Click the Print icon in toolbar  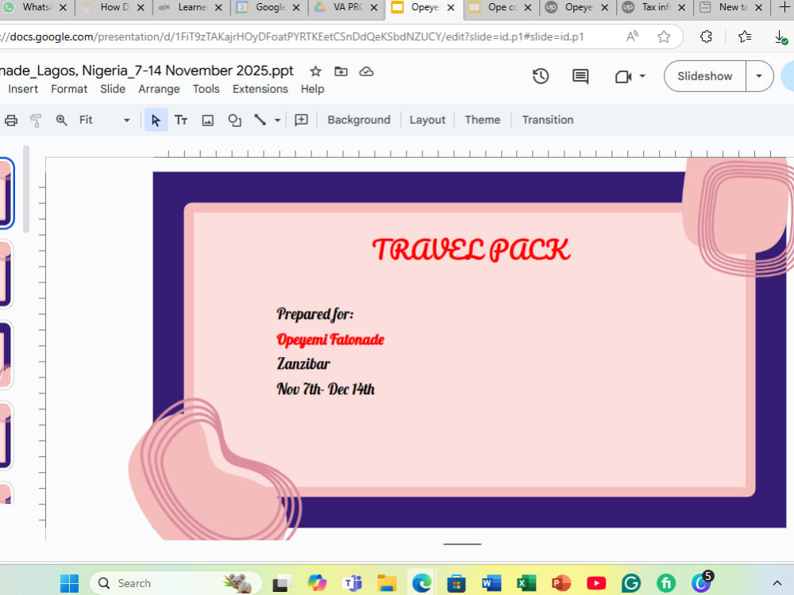tap(11, 121)
